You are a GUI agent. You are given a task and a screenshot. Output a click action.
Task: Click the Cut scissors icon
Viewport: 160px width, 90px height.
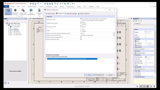45,4
